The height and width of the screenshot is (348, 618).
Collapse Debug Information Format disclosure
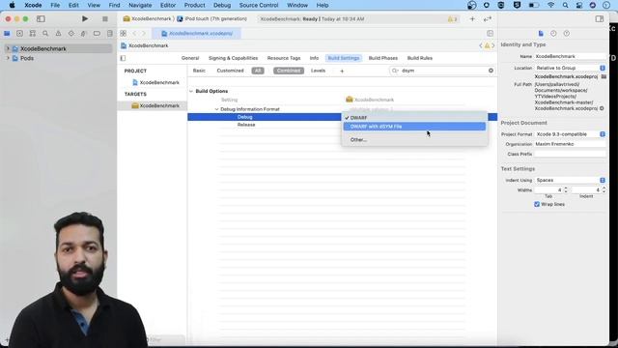click(x=216, y=109)
